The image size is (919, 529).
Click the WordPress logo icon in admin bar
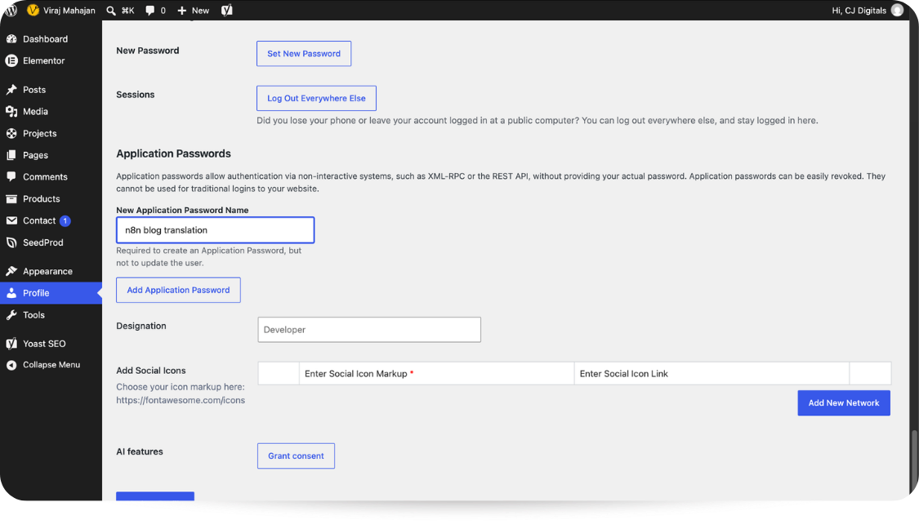coord(11,10)
